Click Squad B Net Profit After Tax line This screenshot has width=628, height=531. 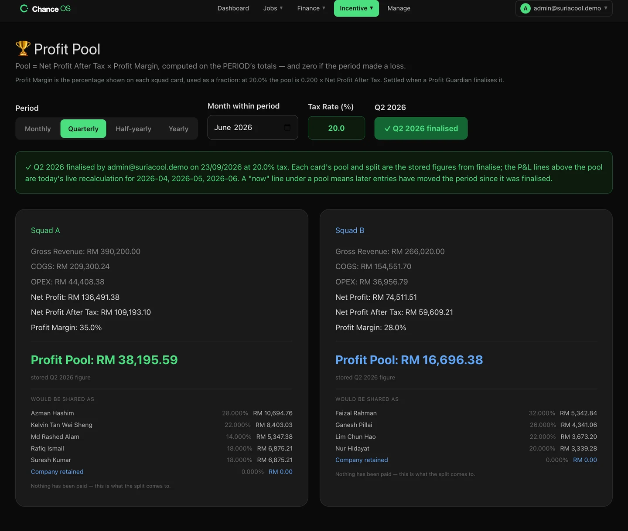pos(394,312)
